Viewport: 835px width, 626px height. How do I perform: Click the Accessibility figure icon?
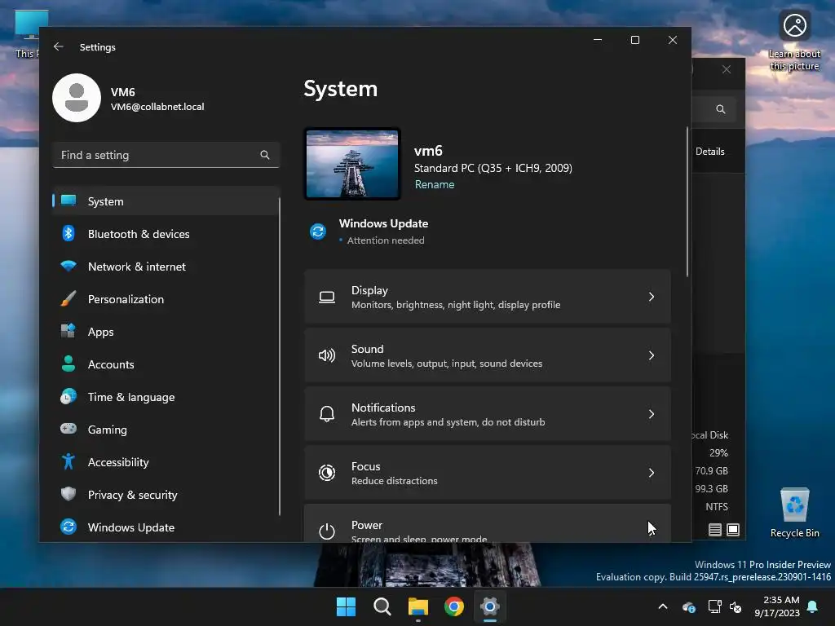pos(68,461)
